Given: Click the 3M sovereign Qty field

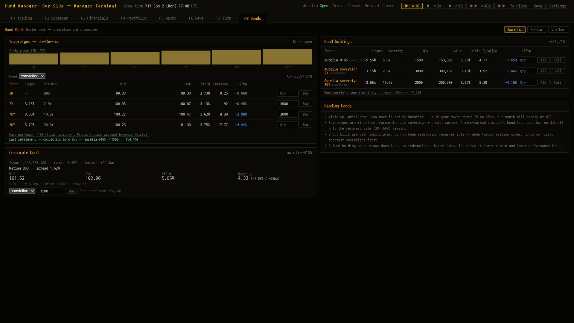Looking at the screenshot, I should pos(287,93).
